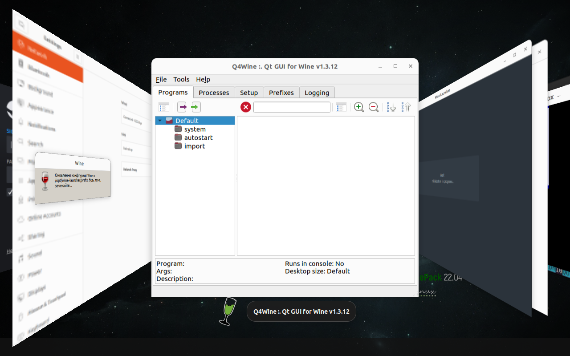The width and height of the screenshot is (570, 356).
Task: Click 'Runs in console: No' status text
Action: pos(314,263)
